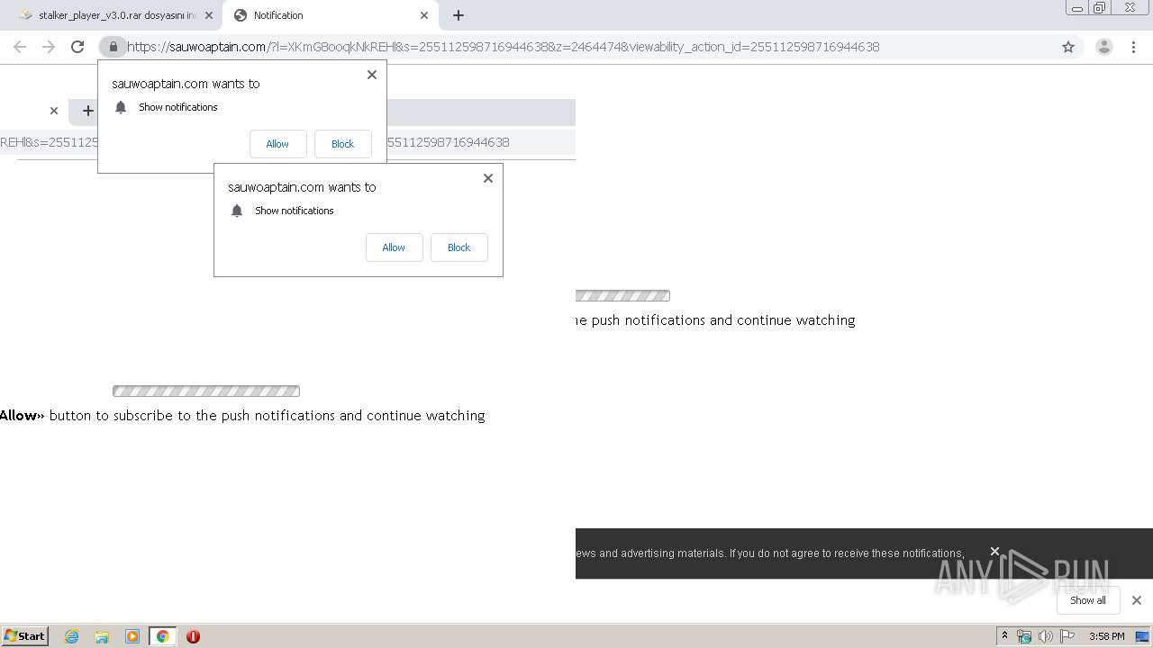The height and width of the screenshot is (648, 1153).
Task: Click 'Show notifications' in lower prompt
Action: pos(295,211)
